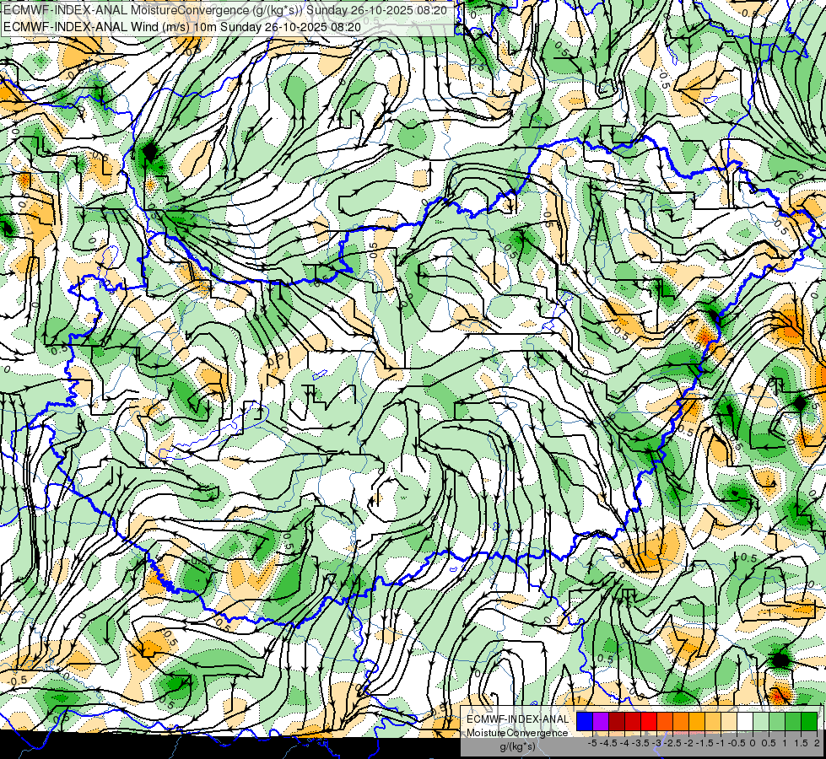The image size is (826, 759).
Task: Click the '-4.5' legend tick label
Action: click(x=608, y=743)
